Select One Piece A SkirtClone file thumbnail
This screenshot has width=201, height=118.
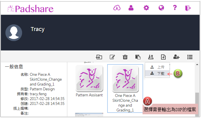click(125, 78)
